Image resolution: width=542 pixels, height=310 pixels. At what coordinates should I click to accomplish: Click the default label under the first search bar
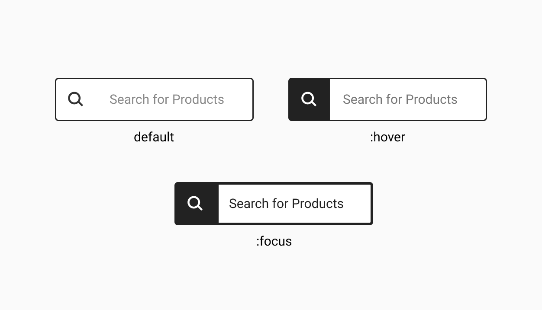coord(154,137)
